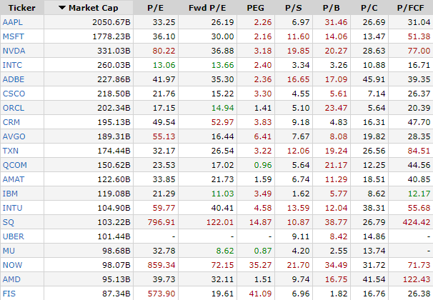Click SQ P/E value 796.91
Image resolution: width=433 pixels, height=300 pixels.
161,222
